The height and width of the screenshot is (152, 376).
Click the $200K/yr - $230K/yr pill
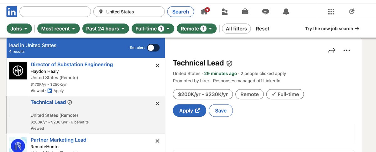pyautogui.click(x=203, y=94)
